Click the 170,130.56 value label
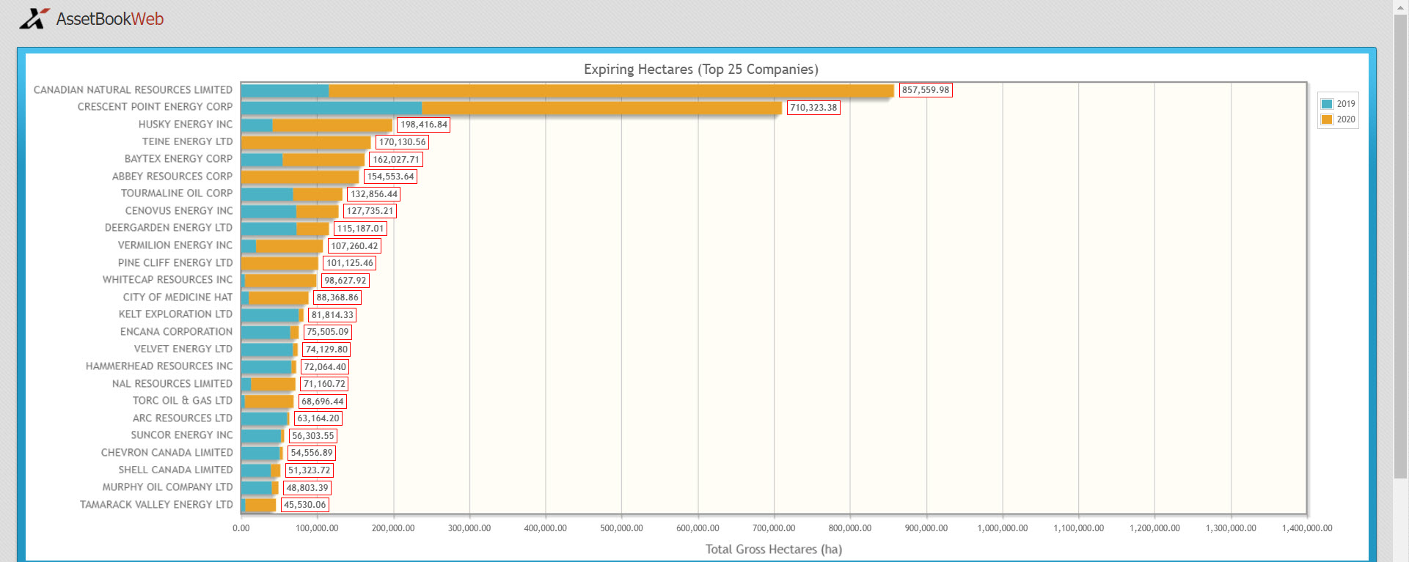The height and width of the screenshot is (562, 1409). pos(402,142)
